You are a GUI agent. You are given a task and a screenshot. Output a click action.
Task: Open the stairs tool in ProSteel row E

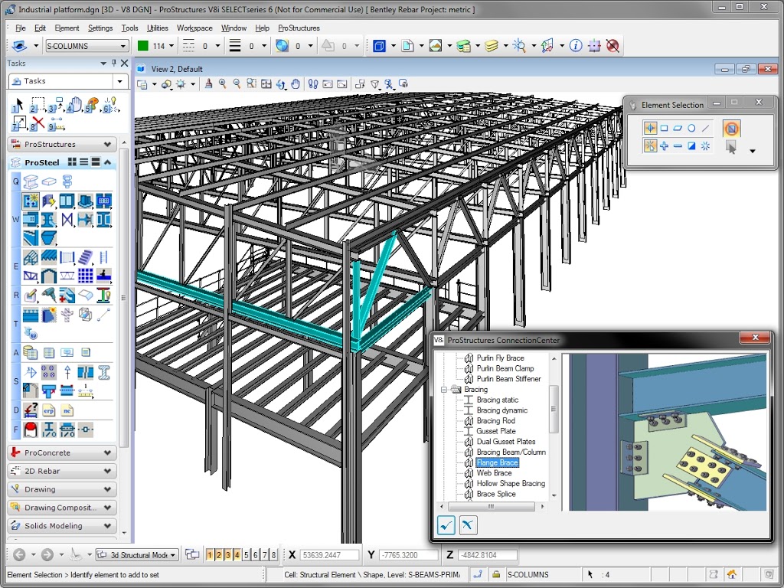click(86, 257)
